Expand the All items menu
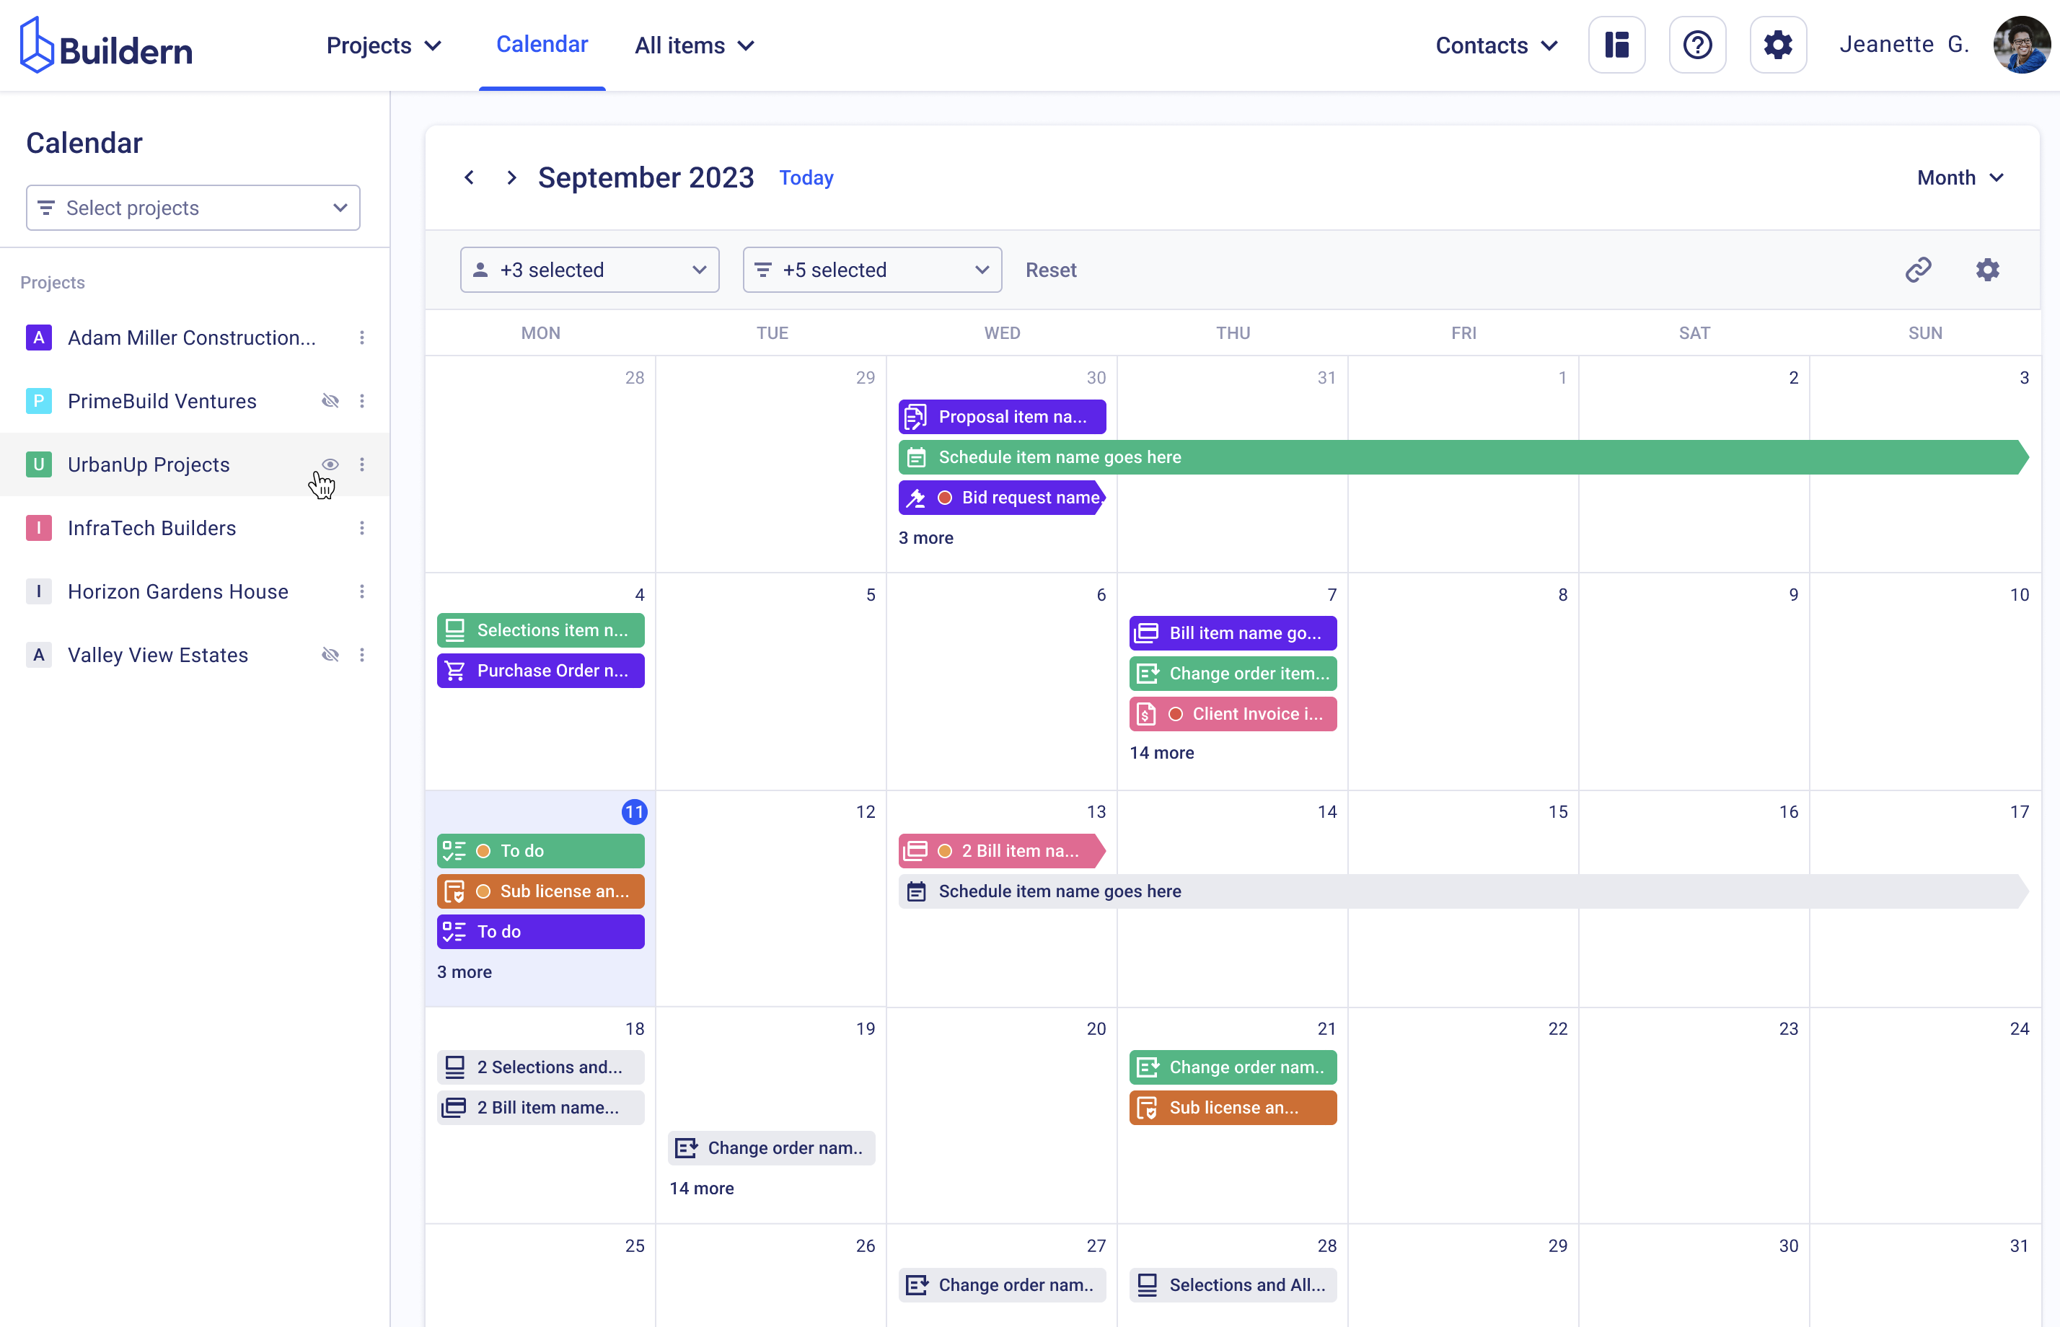2060x1327 pixels. 695,45
